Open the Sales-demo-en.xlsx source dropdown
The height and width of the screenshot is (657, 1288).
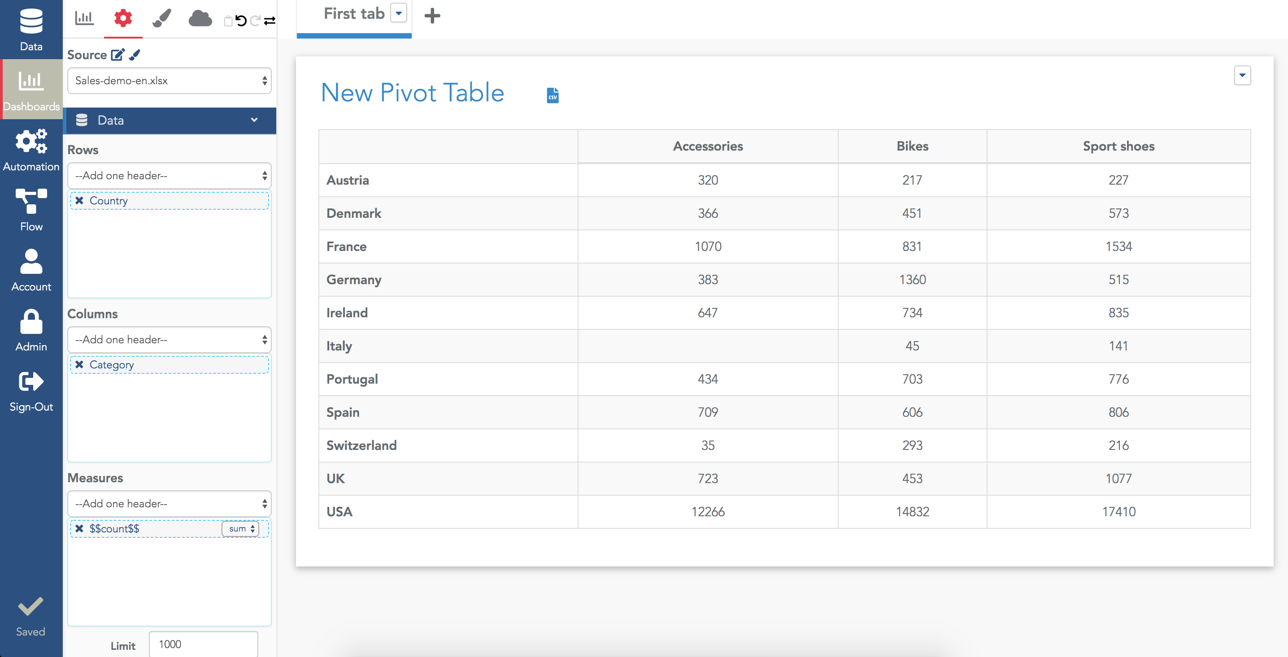tap(170, 80)
